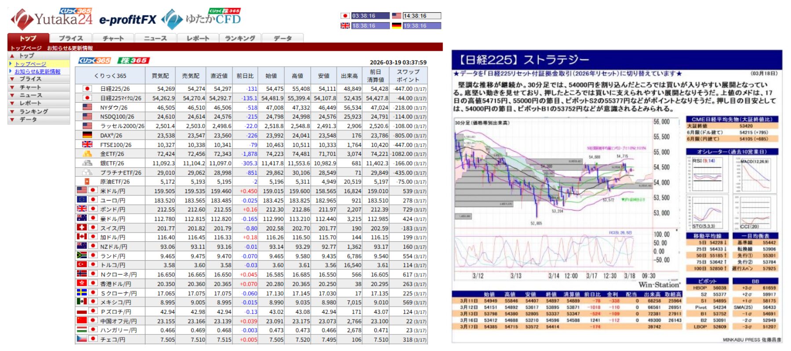Click the e-profitFX logo
Viewport: 791px width, 351px height.
click(127, 20)
